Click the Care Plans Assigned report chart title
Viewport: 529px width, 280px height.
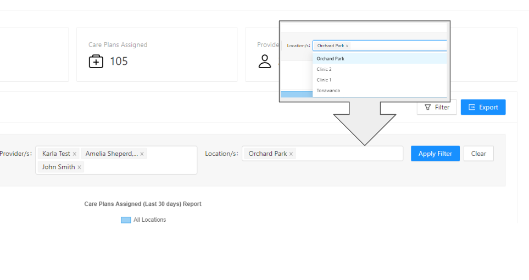143,204
